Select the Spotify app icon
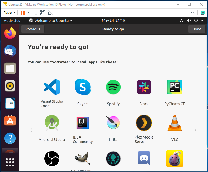Image resolution: width=208 pixels, height=172 pixels. [113, 87]
